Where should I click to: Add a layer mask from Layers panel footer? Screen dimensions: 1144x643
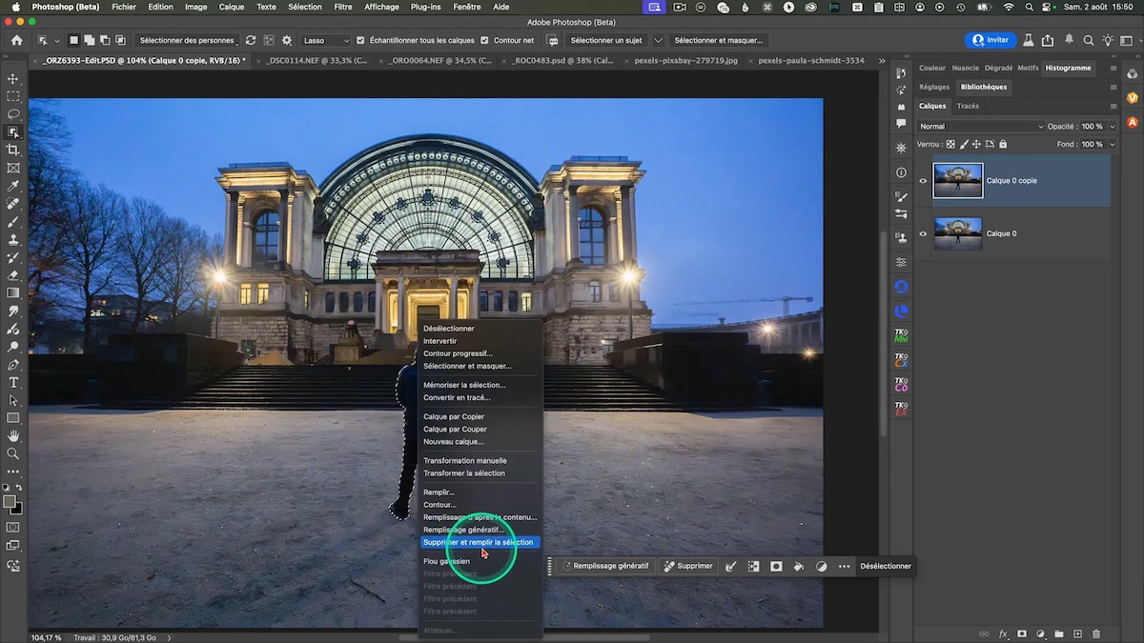[1022, 633]
